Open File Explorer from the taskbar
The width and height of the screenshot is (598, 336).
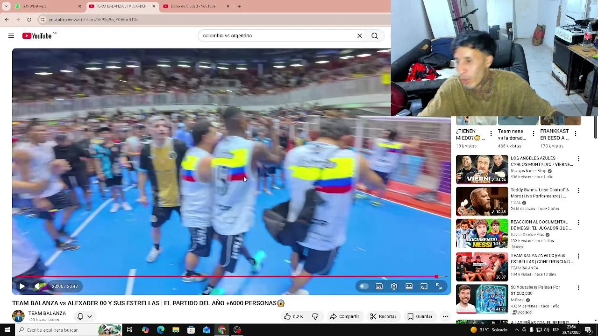point(176,330)
